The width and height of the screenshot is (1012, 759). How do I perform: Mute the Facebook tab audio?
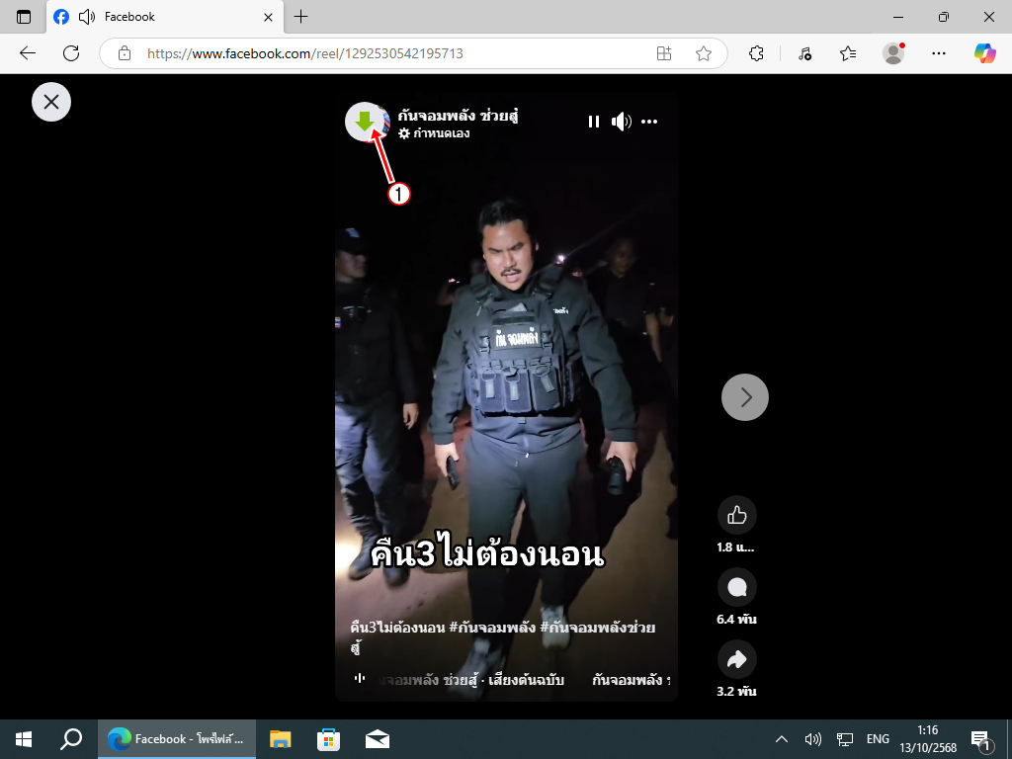[x=87, y=17]
